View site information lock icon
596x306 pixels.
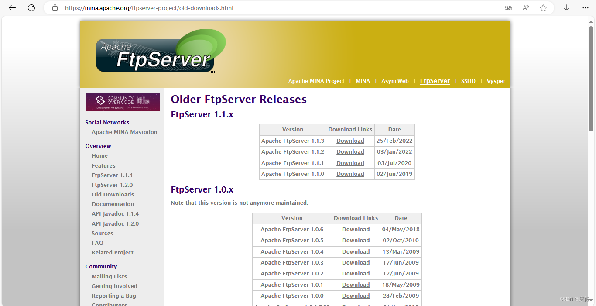[x=55, y=8]
